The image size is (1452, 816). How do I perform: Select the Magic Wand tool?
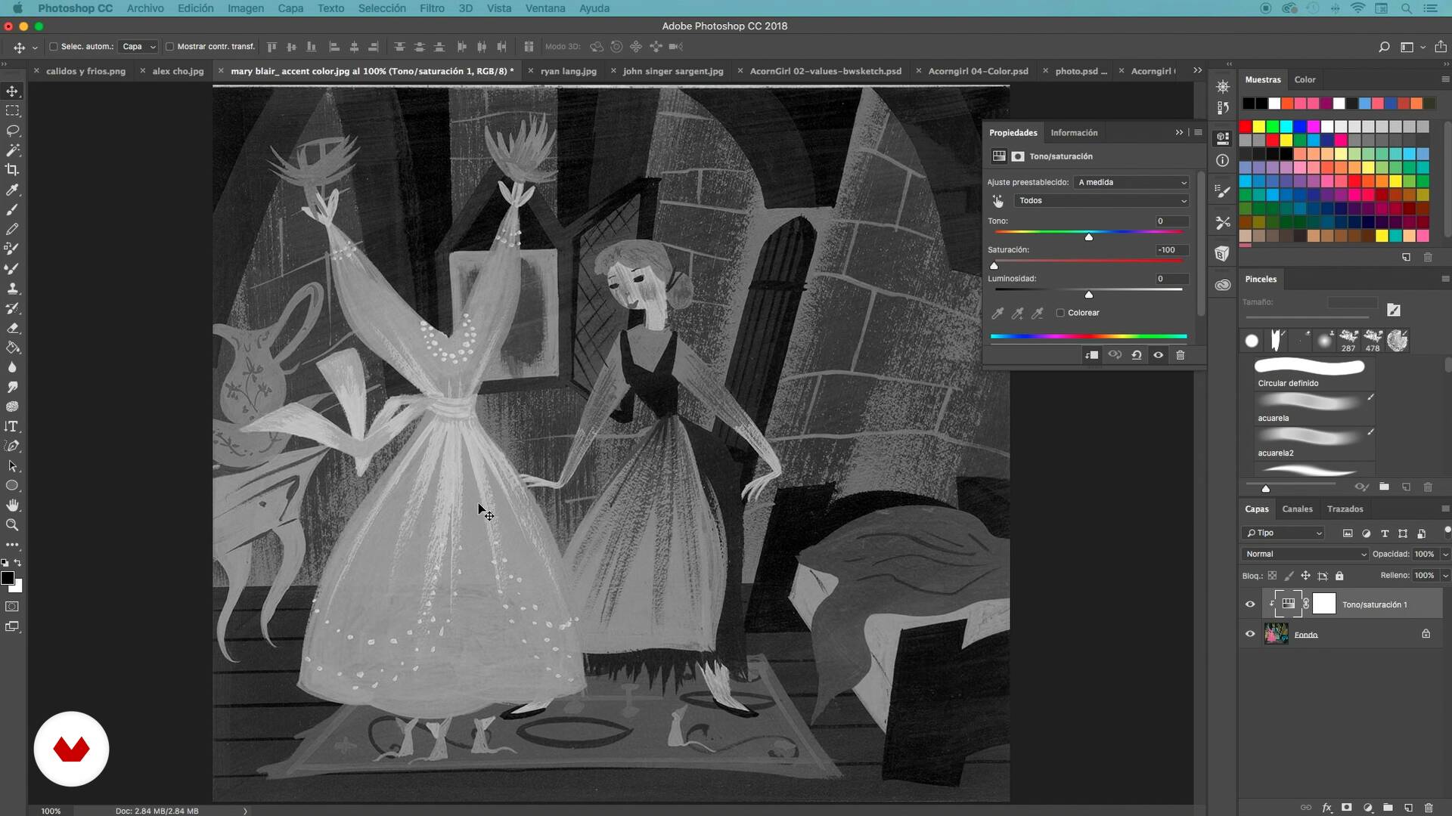pyautogui.click(x=12, y=150)
